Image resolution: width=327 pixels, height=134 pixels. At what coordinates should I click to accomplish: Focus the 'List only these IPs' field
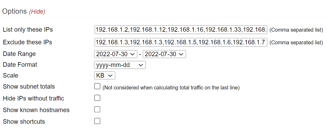[x=181, y=30]
